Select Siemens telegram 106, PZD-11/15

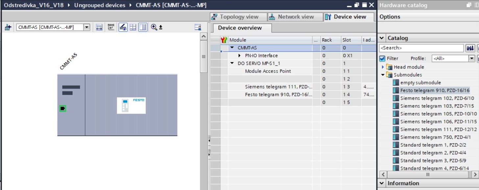pyautogui.click(x=438, y=121)
